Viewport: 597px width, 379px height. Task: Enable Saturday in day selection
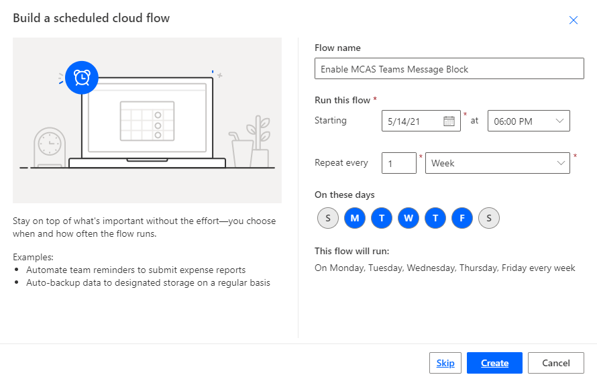489,218
